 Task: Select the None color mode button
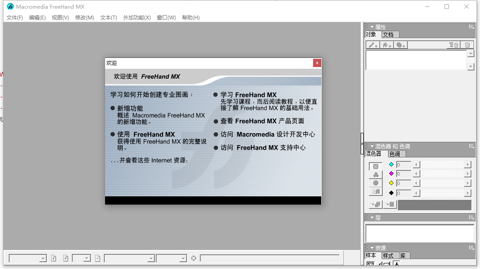tap(376, 166)
